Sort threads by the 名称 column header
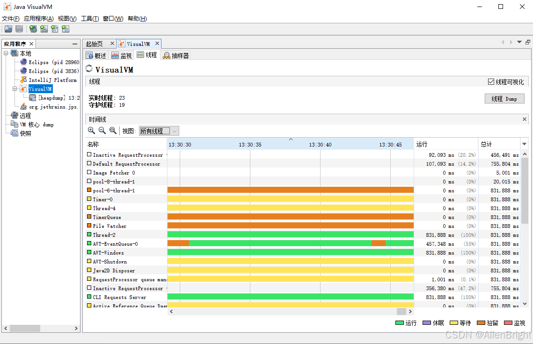 126,144
